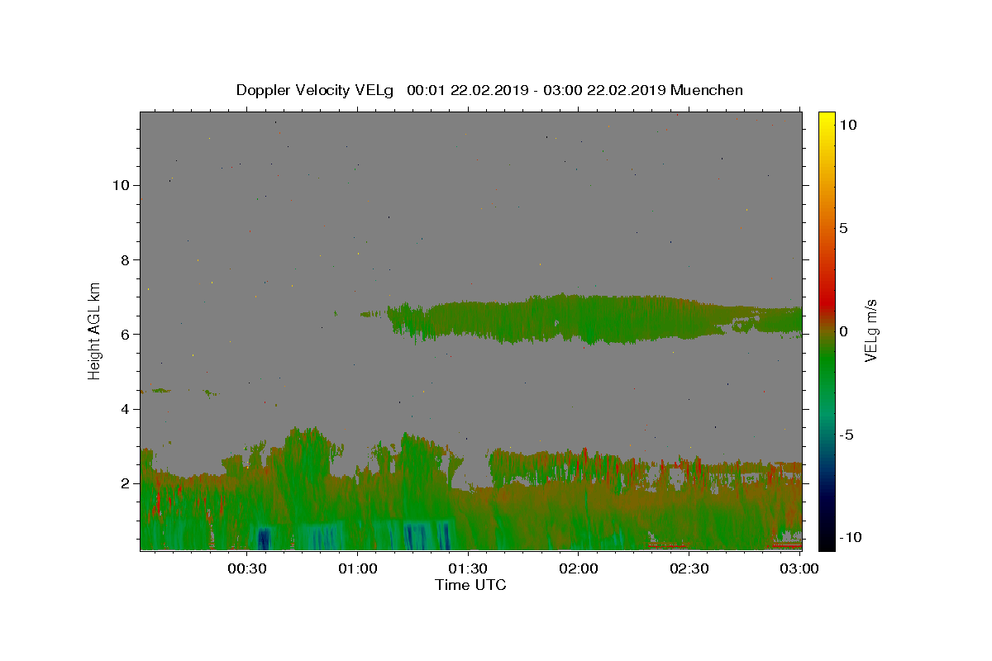Click the 'VELg m/s' colorbar label
992x661 pixels.
point(870,330)
